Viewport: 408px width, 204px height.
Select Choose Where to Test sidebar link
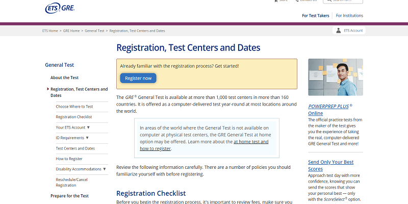(74, 107)
